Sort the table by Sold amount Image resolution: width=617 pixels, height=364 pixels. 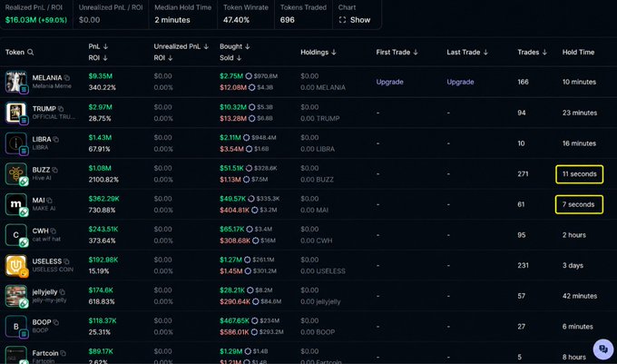coord(230,58)
